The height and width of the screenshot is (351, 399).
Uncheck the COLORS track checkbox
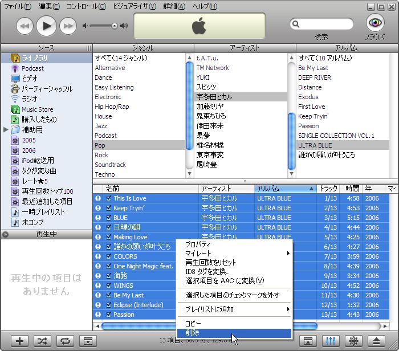point(109,256)
